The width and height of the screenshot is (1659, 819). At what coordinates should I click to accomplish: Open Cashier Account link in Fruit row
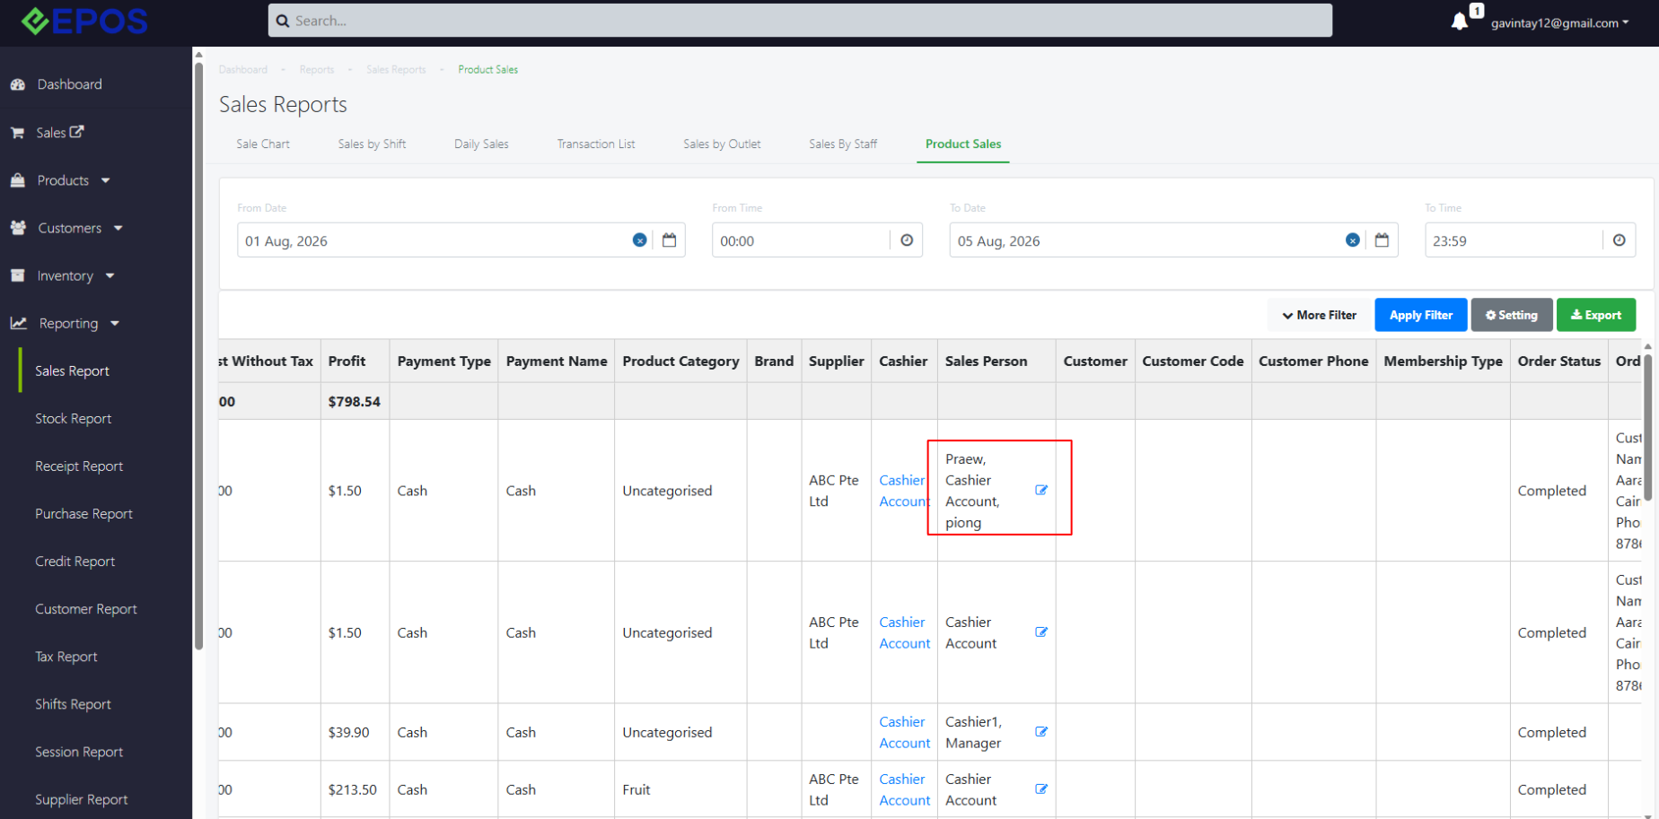point(905,789)
